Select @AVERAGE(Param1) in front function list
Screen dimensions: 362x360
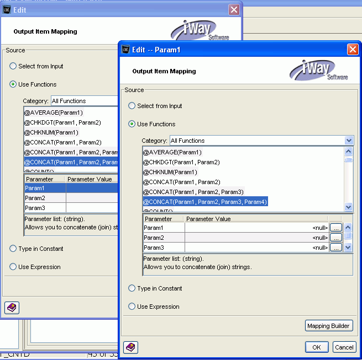click(x=172, y=152)
